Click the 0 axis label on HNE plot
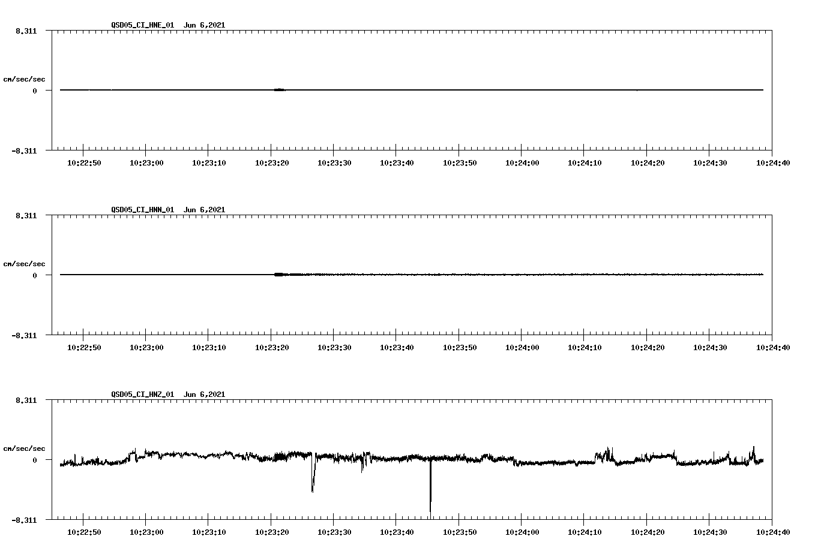The height and width of the screenshot is (554, 815). coord(35,91)
